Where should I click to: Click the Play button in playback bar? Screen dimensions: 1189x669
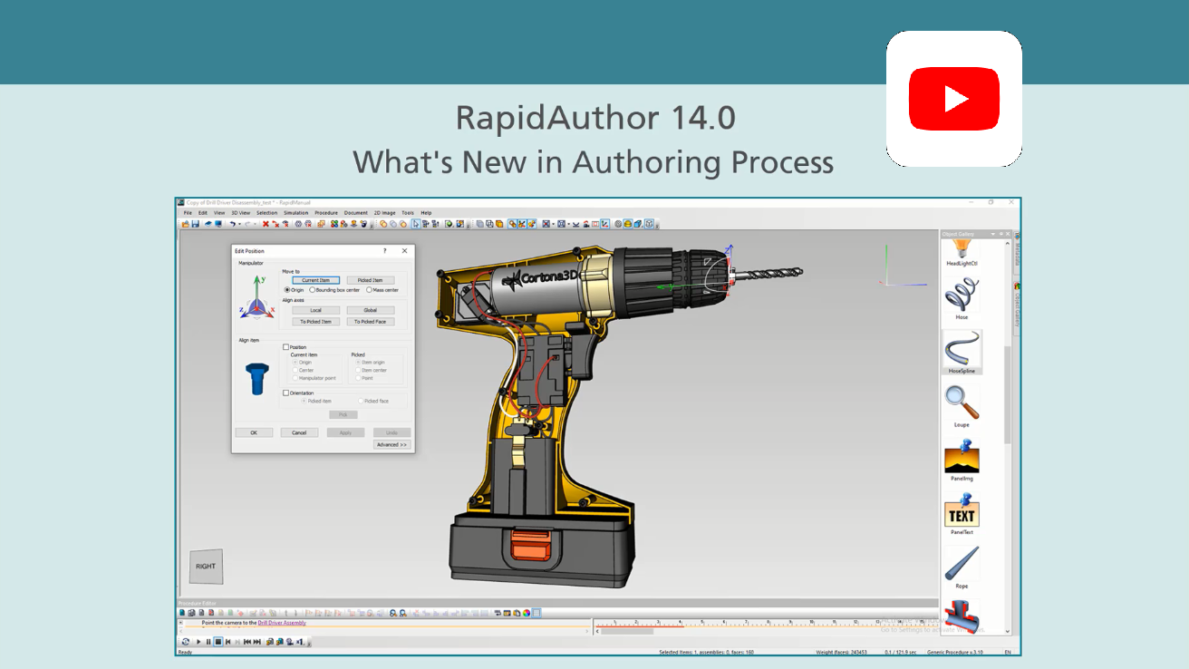click(x=198, y=642)
